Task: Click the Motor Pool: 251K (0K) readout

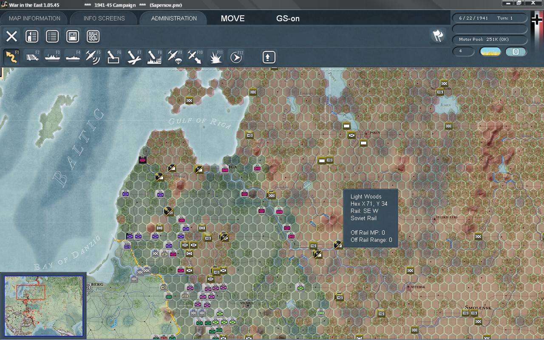Action: tap(490, 40)
